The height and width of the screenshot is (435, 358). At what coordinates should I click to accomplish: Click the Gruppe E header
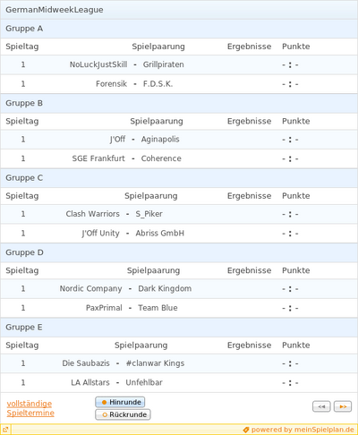coord(179,328)
